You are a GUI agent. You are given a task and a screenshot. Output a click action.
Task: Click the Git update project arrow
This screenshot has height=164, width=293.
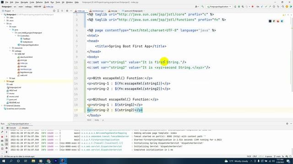(x=262, y=7)
